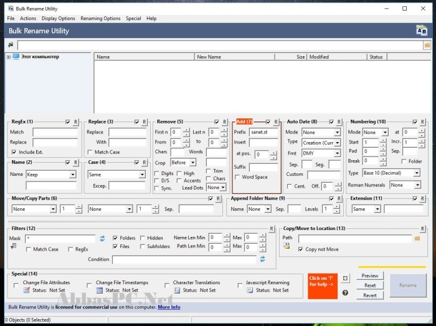Click the Javascript Renaming status icon
This screenshot has width=436, height=326.
pyautogui.click(x=250, y=290)
